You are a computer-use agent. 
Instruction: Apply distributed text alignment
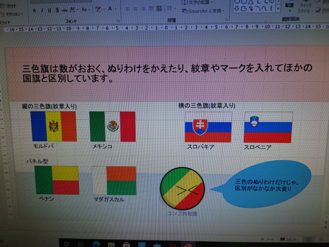[x=159, y=9]
